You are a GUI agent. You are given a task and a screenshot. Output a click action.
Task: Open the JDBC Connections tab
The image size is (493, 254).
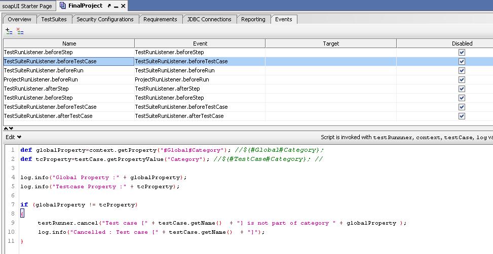209,19
